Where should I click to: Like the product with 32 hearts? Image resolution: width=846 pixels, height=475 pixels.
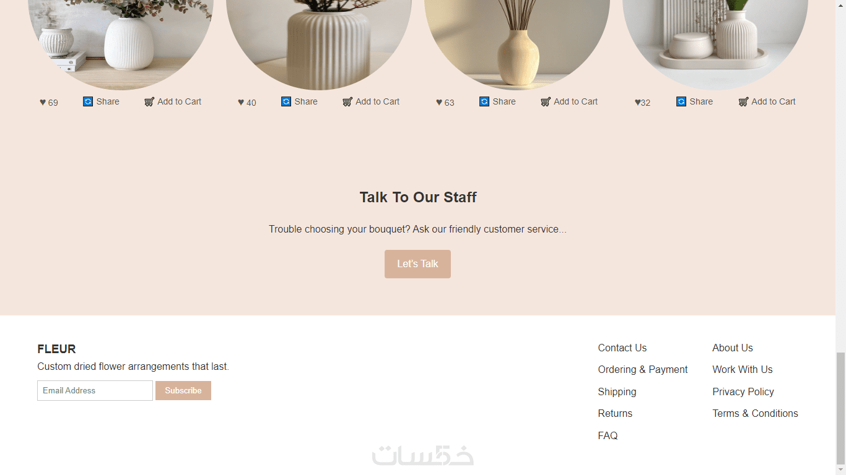tap(637, 103)
